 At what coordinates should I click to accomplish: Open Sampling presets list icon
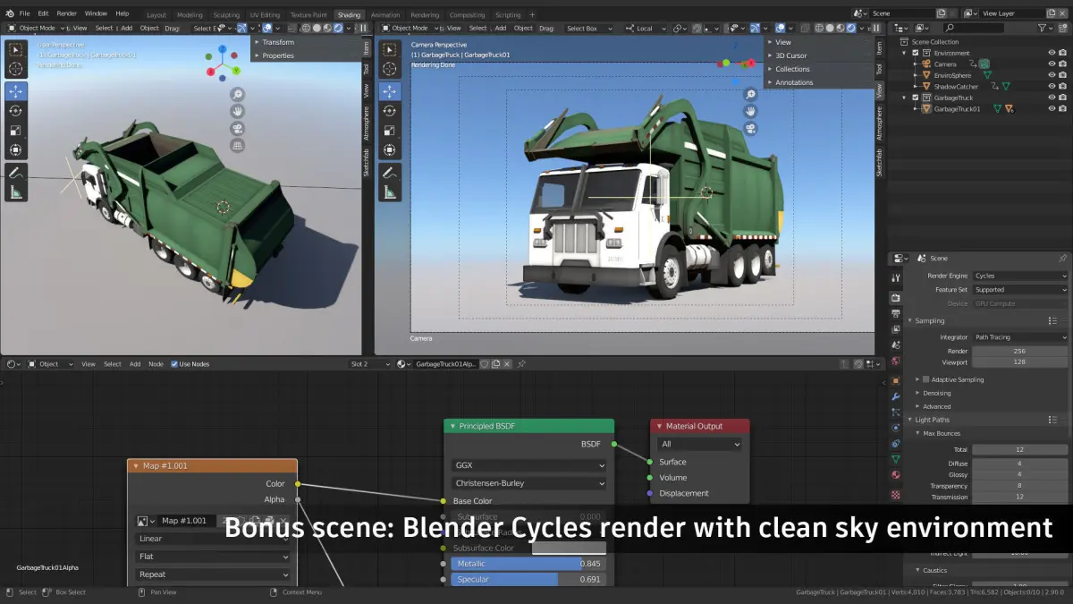(x=1052, y=320)
